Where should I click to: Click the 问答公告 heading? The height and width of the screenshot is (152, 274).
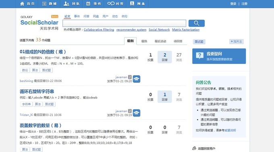point(203,82)
